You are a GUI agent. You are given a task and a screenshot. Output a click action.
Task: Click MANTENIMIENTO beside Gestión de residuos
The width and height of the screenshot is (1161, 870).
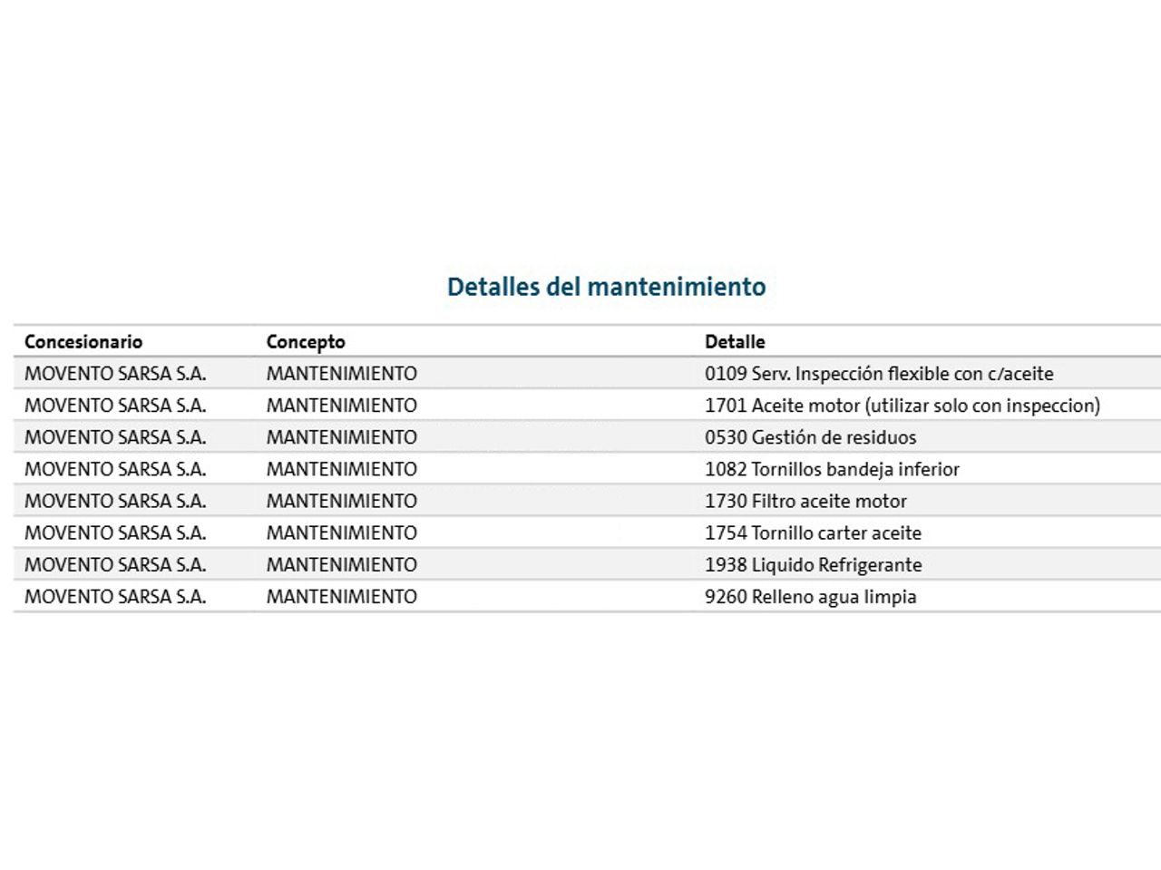(342, 437)
